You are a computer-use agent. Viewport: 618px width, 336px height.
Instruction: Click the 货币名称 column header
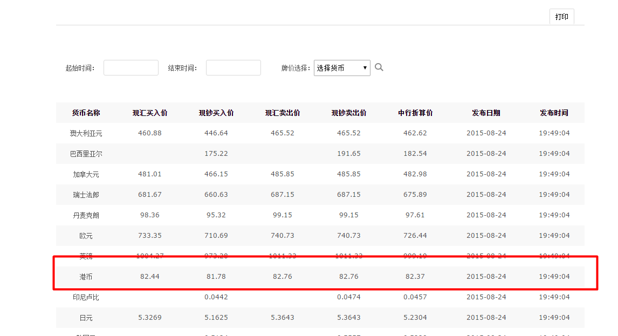pos(86,113)
